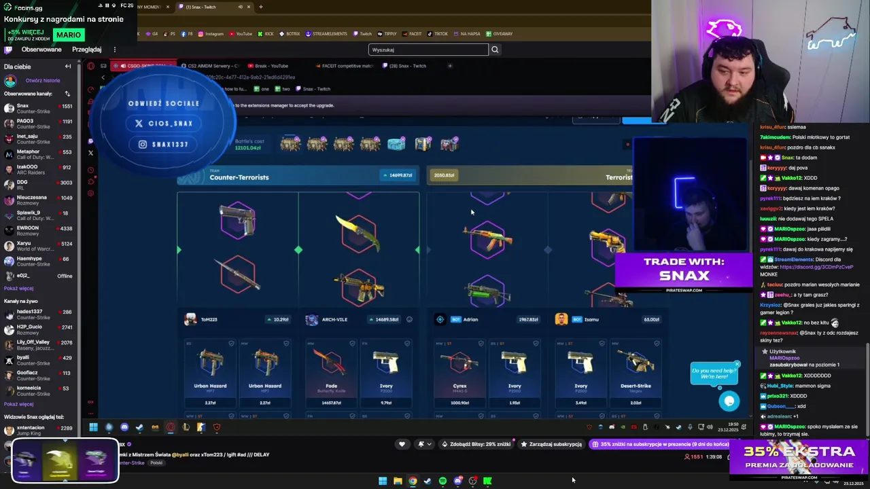This screenshot has height=489, width=870.
Task: Open PAGO3 channel in sidebar
Action: tap(38, 124)
